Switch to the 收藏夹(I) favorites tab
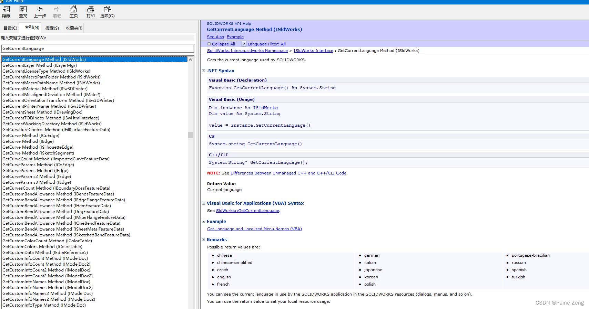589x309 pixels. pyautogui.click(x=74, y=28)
